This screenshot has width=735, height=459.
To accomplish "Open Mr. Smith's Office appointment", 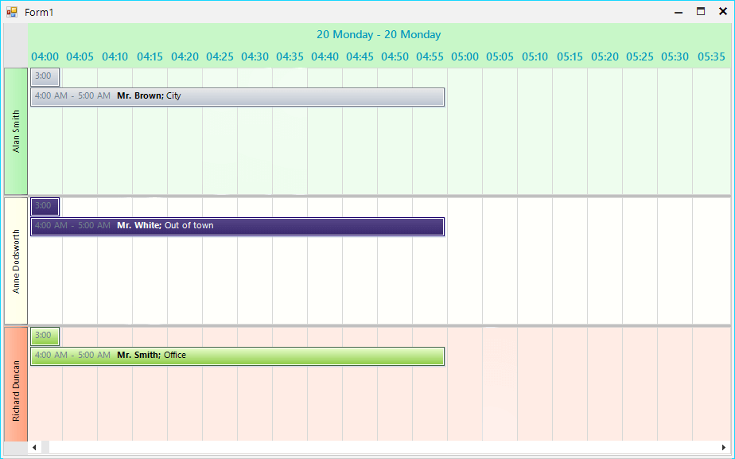I will (238, 356).
